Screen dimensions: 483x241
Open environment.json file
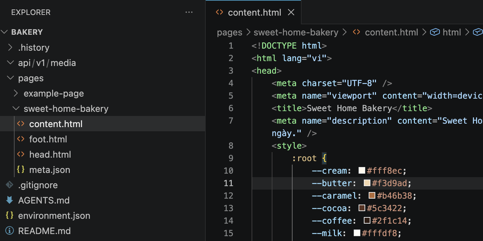point(54,216)
